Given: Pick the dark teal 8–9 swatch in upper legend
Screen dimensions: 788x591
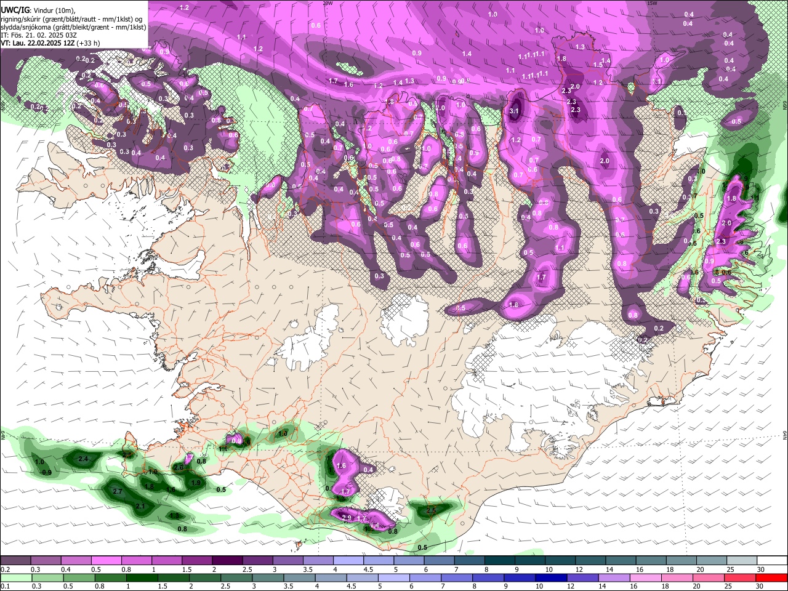Looking at the screenshot, I should coord(499,560).
